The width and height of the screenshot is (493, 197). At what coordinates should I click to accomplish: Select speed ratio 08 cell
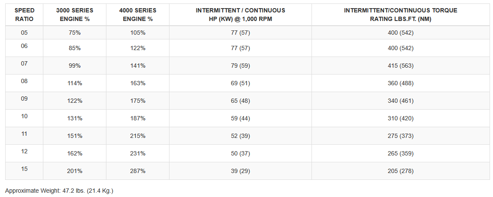pos(24,81)
